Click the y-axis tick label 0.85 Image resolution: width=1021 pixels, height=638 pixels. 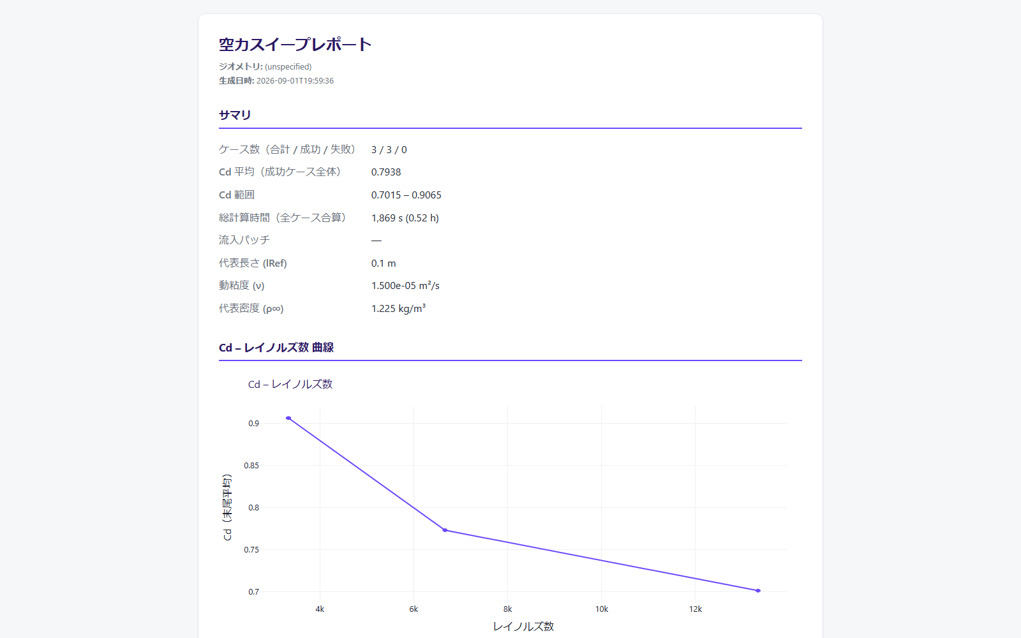point(251,466)
